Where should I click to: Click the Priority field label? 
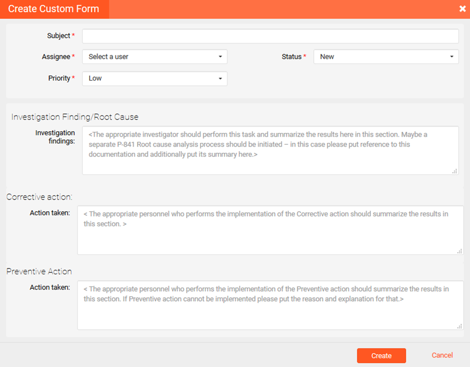(59, 78)
